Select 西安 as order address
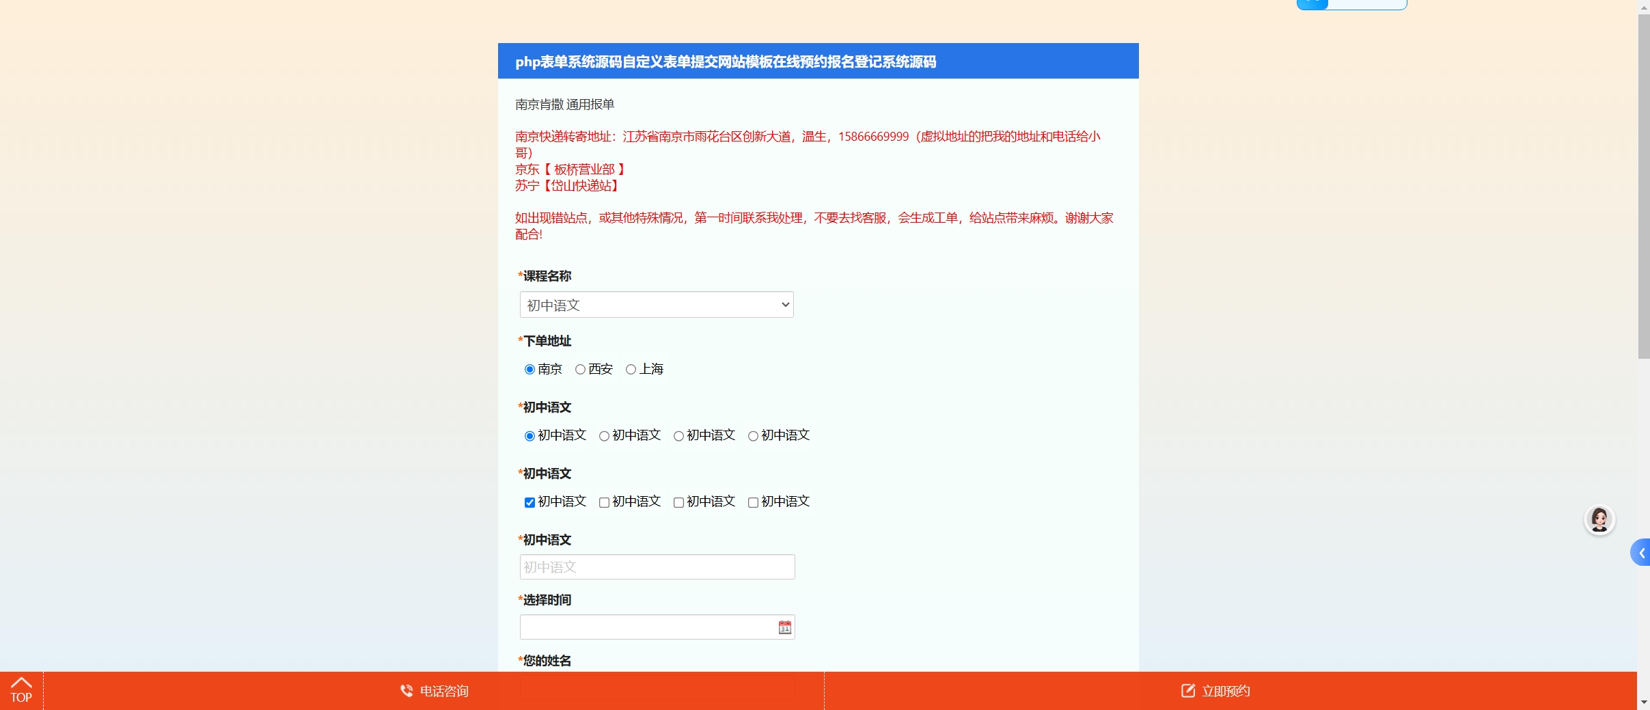This screenshot has height=710, width=1650. (580, 370)
